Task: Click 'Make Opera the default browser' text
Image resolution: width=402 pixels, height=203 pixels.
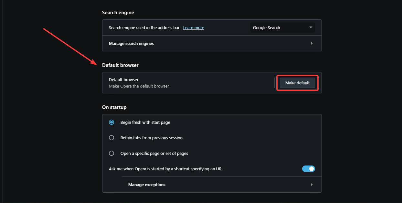Action: [139, 86]
